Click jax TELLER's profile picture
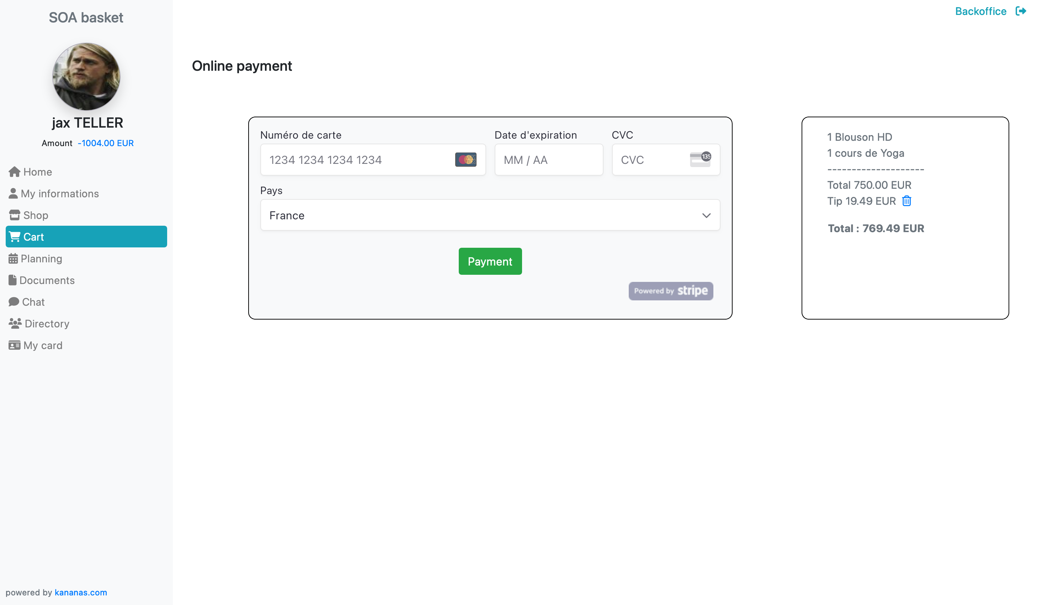 coord(86,77)
